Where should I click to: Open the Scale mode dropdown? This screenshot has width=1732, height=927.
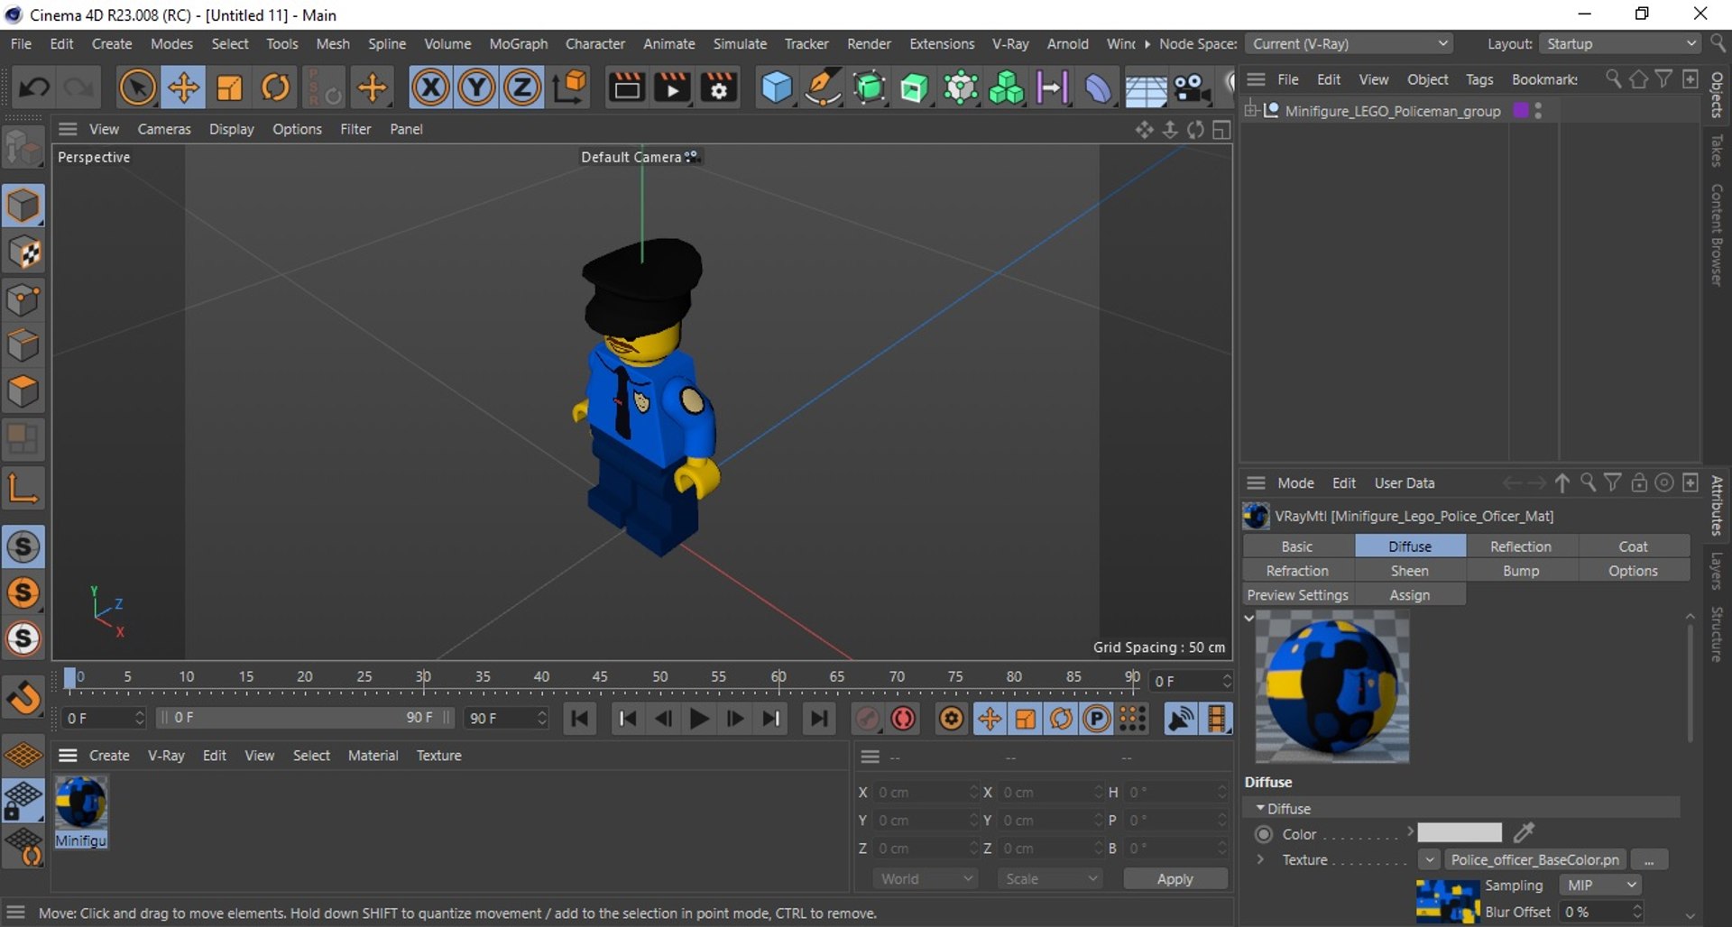pos(1050,879)
